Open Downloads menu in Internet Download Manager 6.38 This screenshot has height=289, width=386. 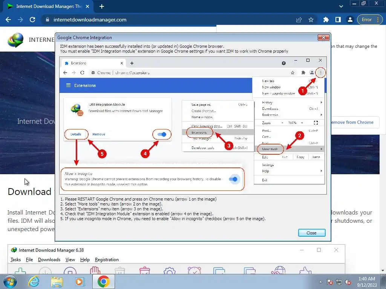point(49,260)
